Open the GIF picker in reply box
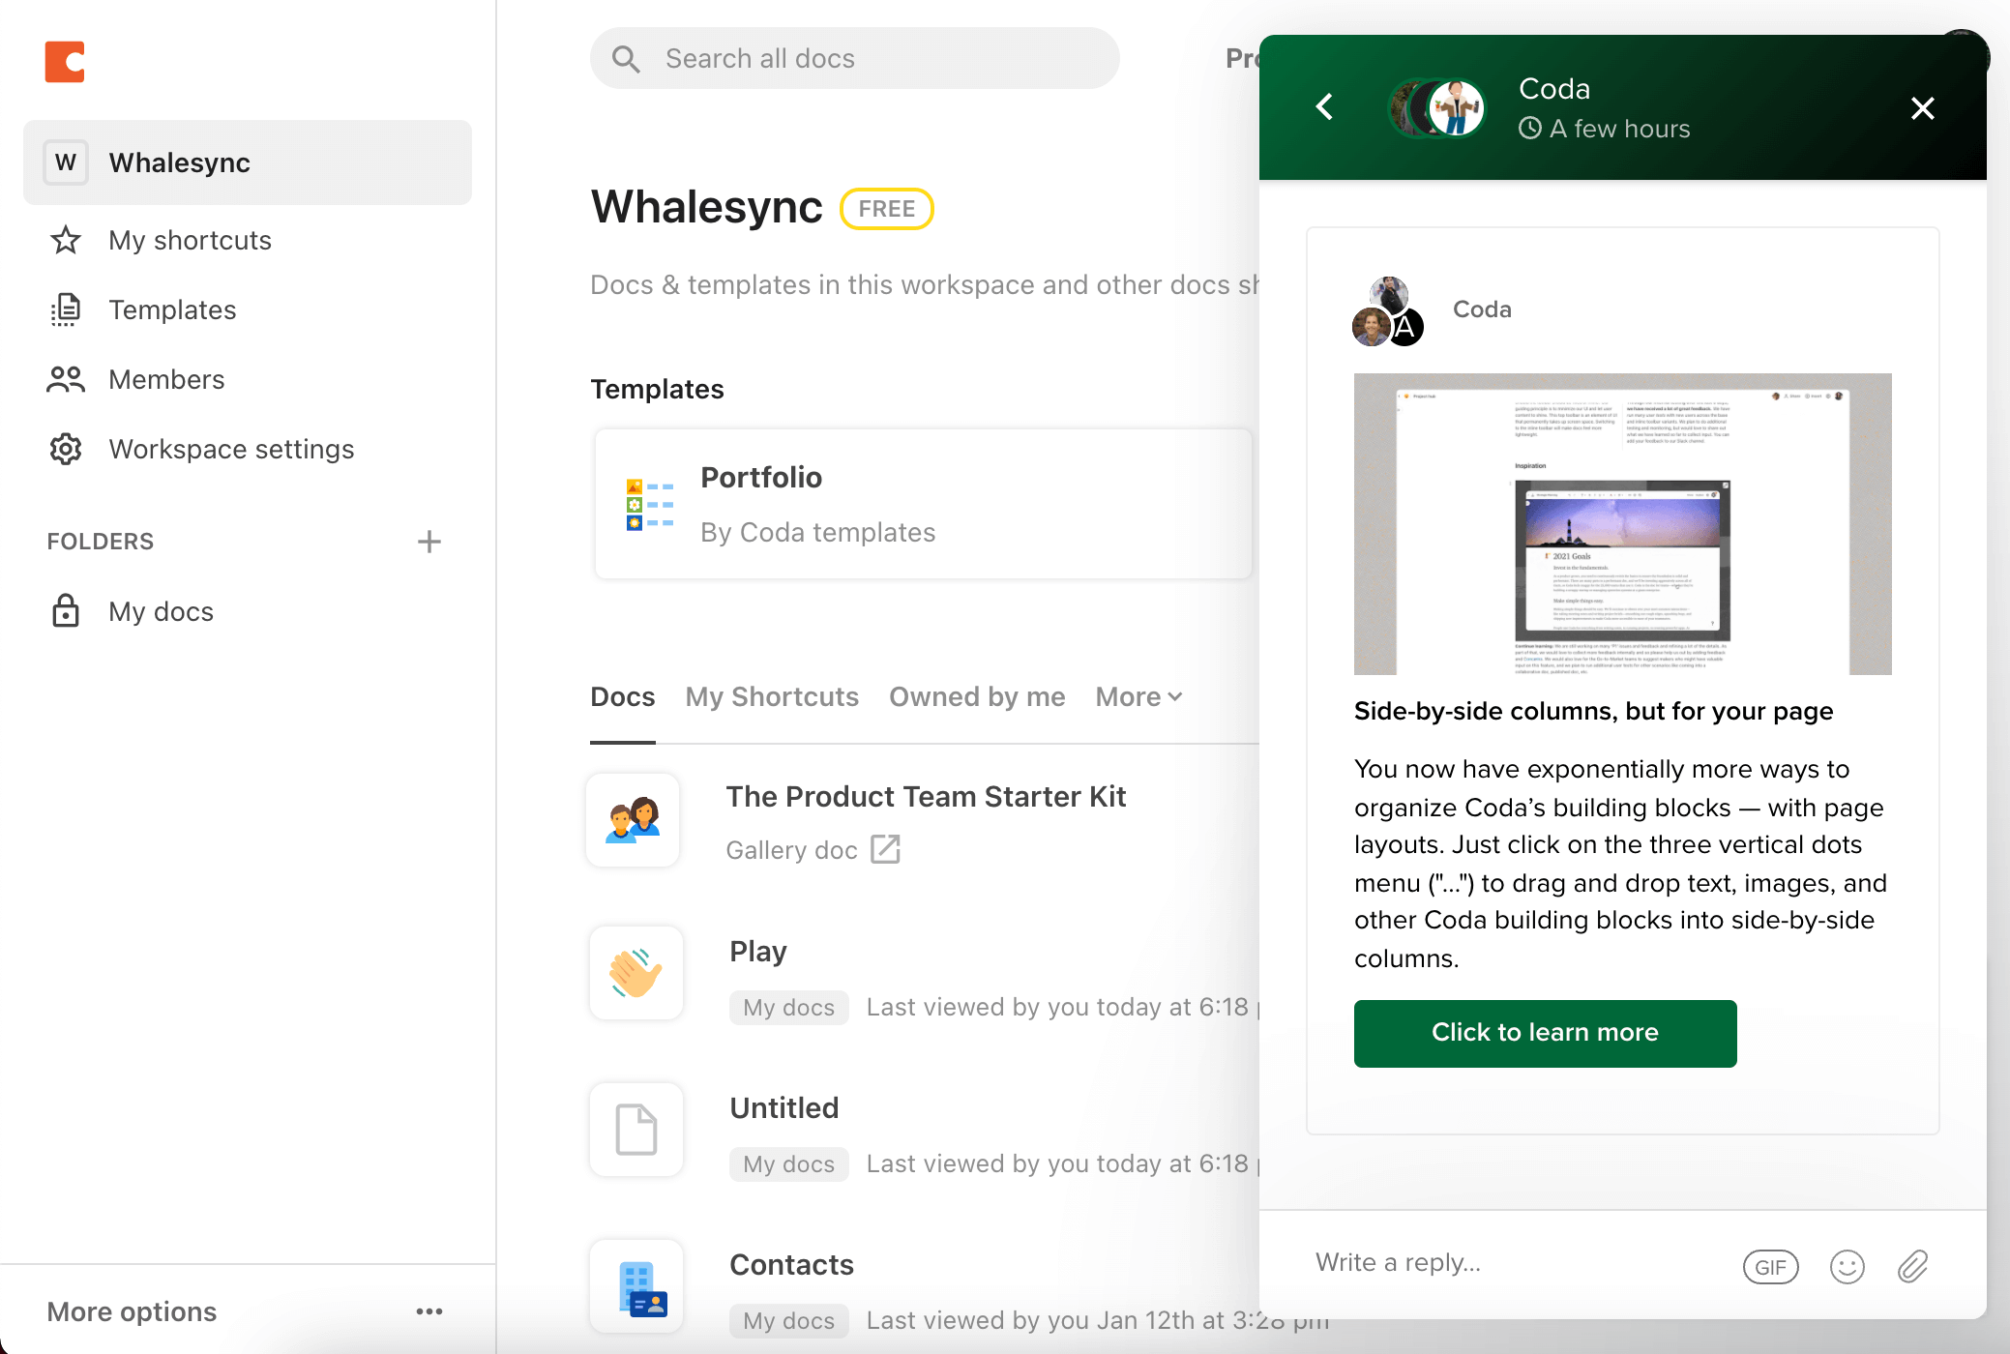 [x=1770, y=1266]
